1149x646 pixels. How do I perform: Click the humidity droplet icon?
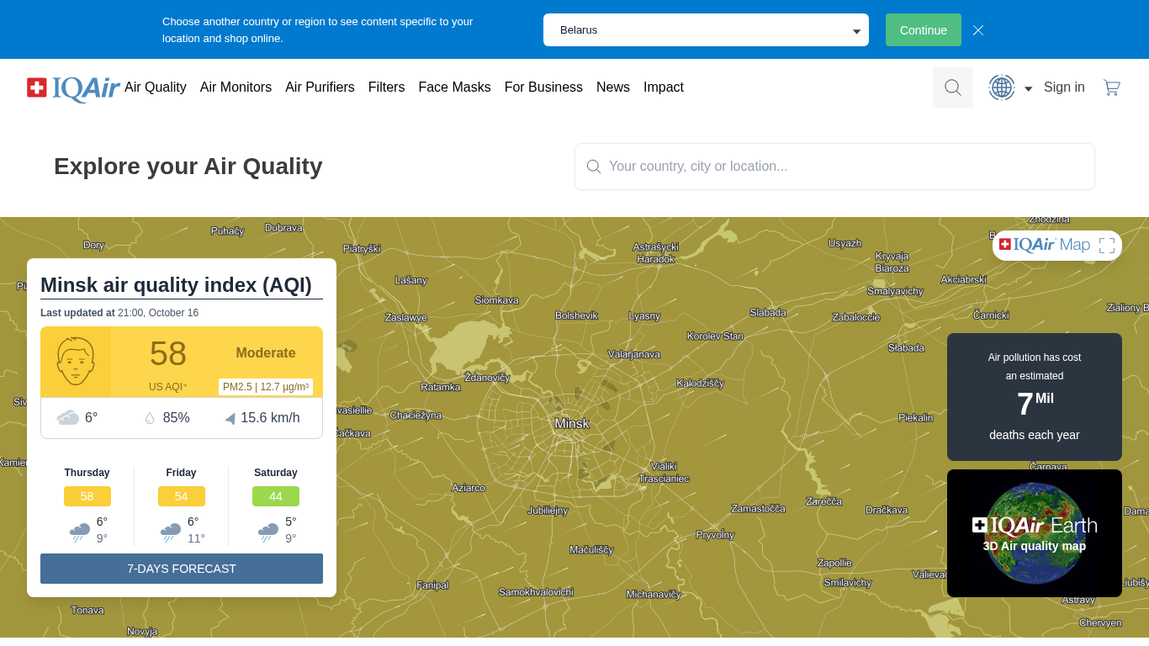click(150, 418)
